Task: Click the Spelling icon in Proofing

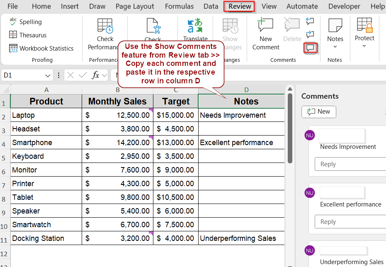Action: [13, 22]
